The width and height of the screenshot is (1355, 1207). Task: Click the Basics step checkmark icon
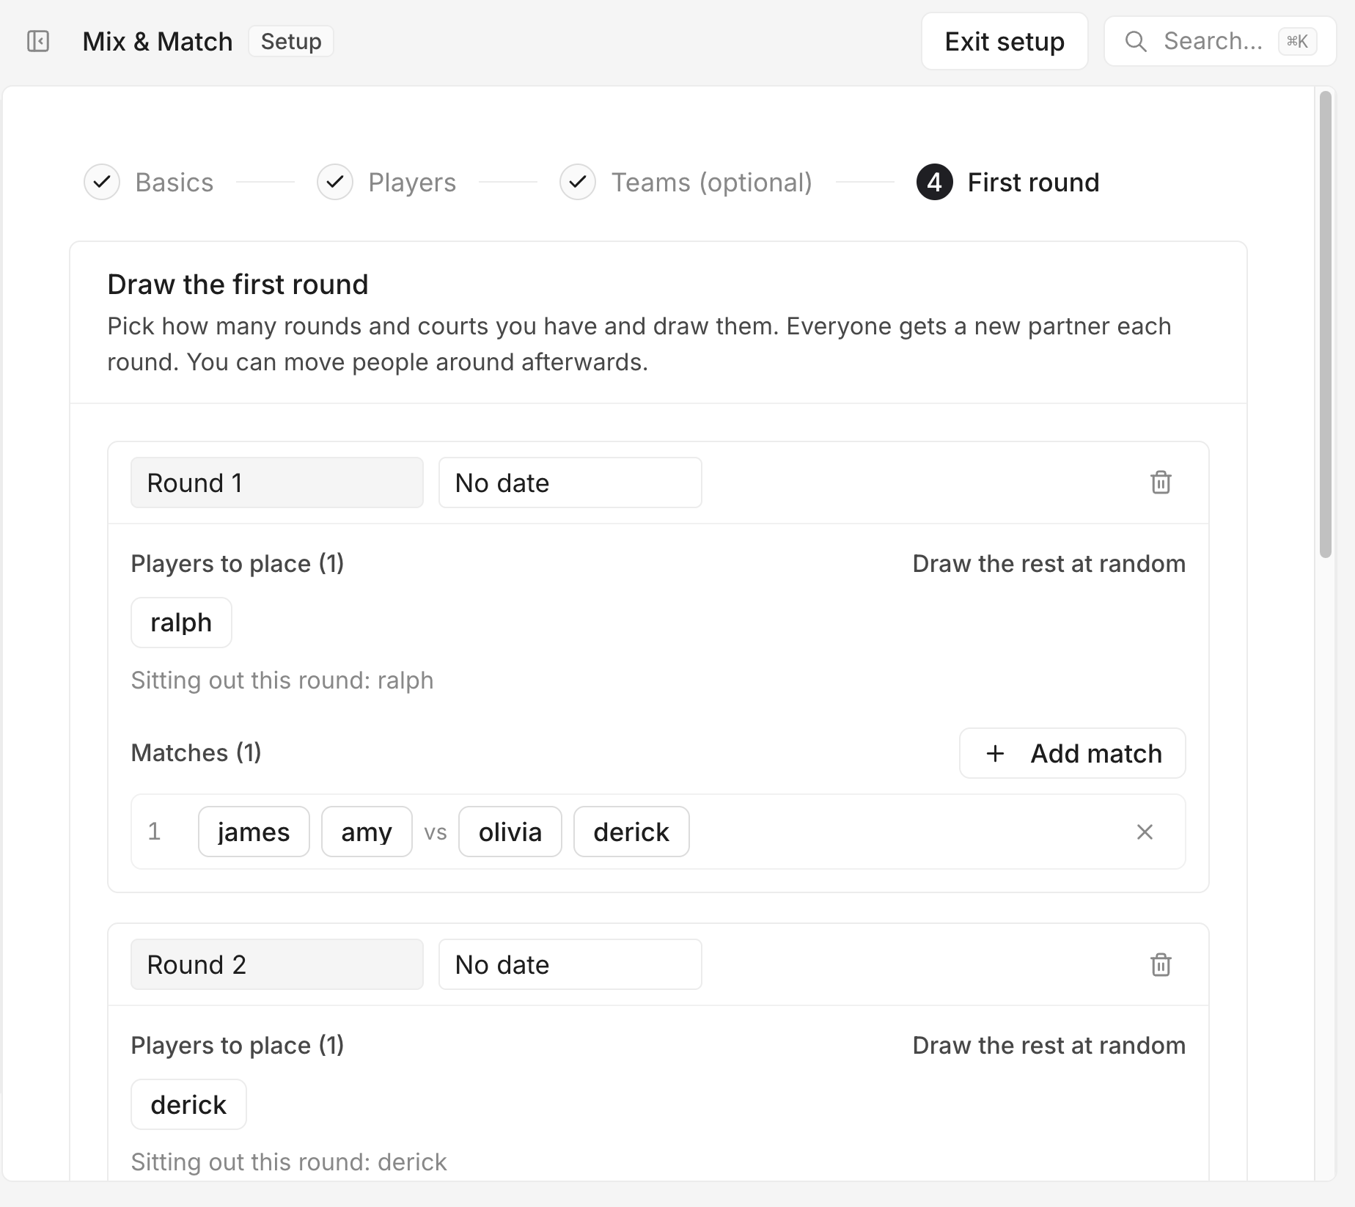pyautogui.click(x=102, y=182)
